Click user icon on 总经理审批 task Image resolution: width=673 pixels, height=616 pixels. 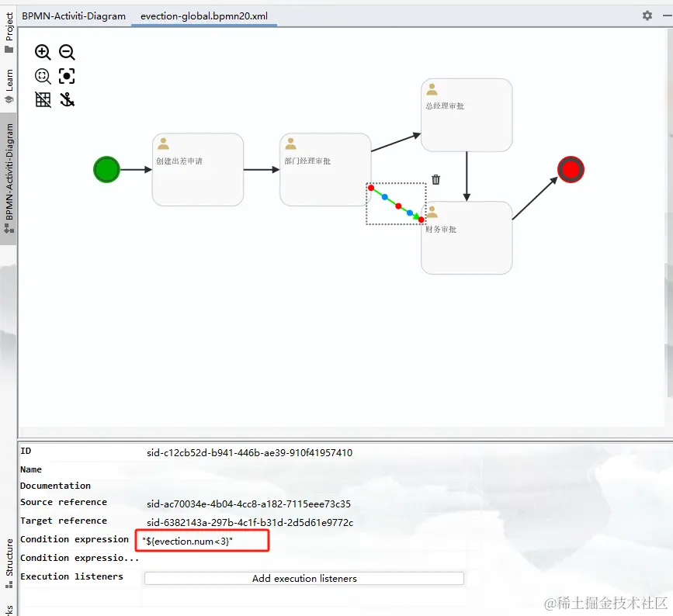pyautogui.click(x=432, y=89)
